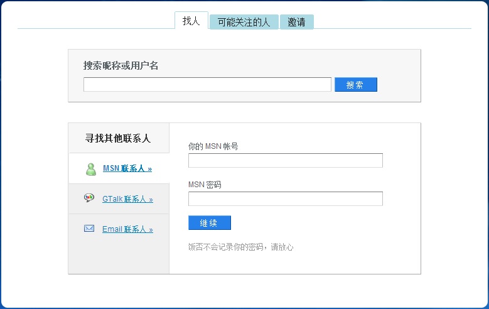
Task: Switch to the 找人 tab
Action: pyautogui.click(x=191, y=21)
